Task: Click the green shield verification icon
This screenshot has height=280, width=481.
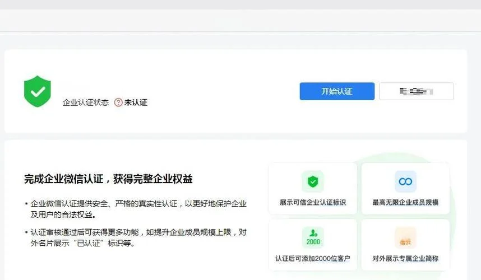Action: coord(38,91)
